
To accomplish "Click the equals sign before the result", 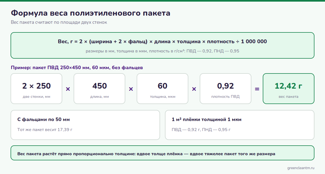I will coord(257,89).
